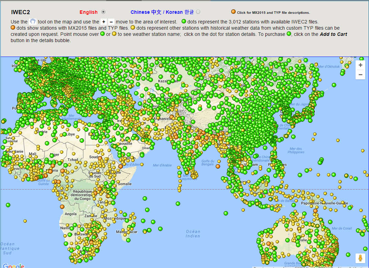Click the orange legend dot before "dots show stations"
Screen dimensions: 369x268
(13, 28)
